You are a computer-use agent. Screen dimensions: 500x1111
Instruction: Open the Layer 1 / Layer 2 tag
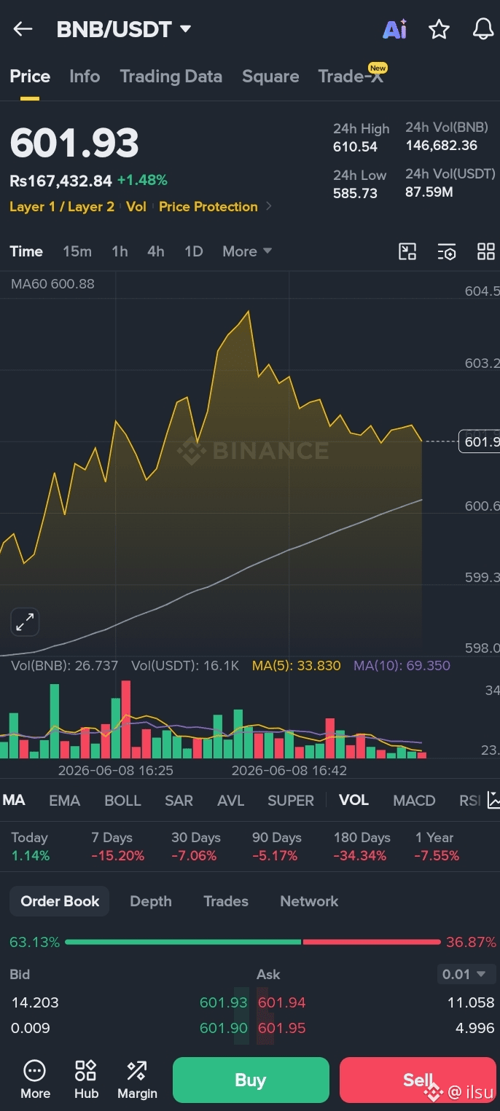point(62,207)
